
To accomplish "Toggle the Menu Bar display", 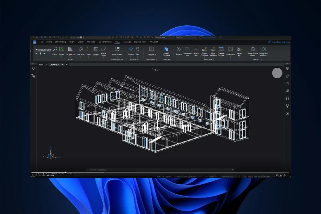I will (239, 50).
